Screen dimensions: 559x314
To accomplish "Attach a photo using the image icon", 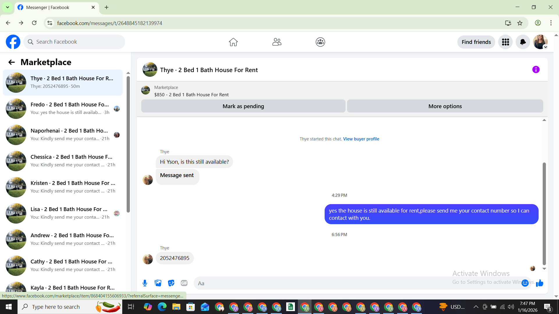I will tap(158, 283).
